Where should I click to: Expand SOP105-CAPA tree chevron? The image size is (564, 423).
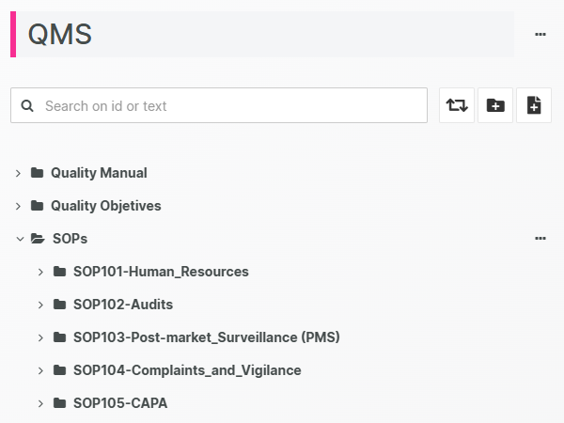pos(40,403)
